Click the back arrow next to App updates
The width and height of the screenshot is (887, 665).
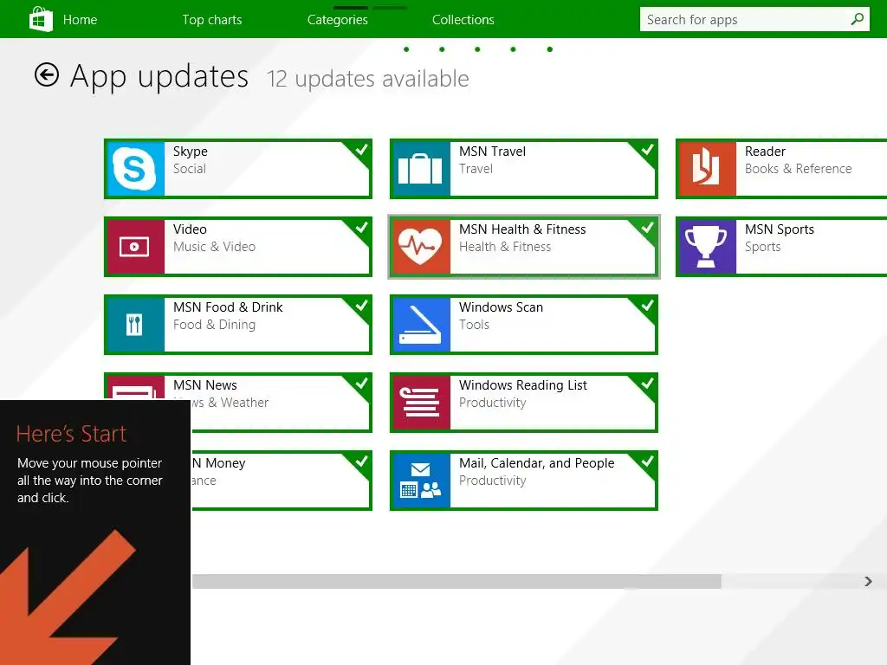click(47, 74)
